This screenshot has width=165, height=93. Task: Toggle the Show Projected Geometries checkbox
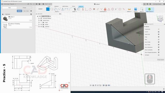(159, 52)
